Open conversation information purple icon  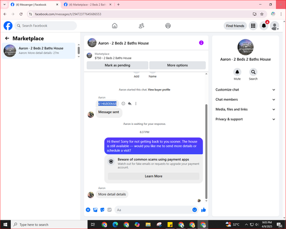[x=201, y=43]
